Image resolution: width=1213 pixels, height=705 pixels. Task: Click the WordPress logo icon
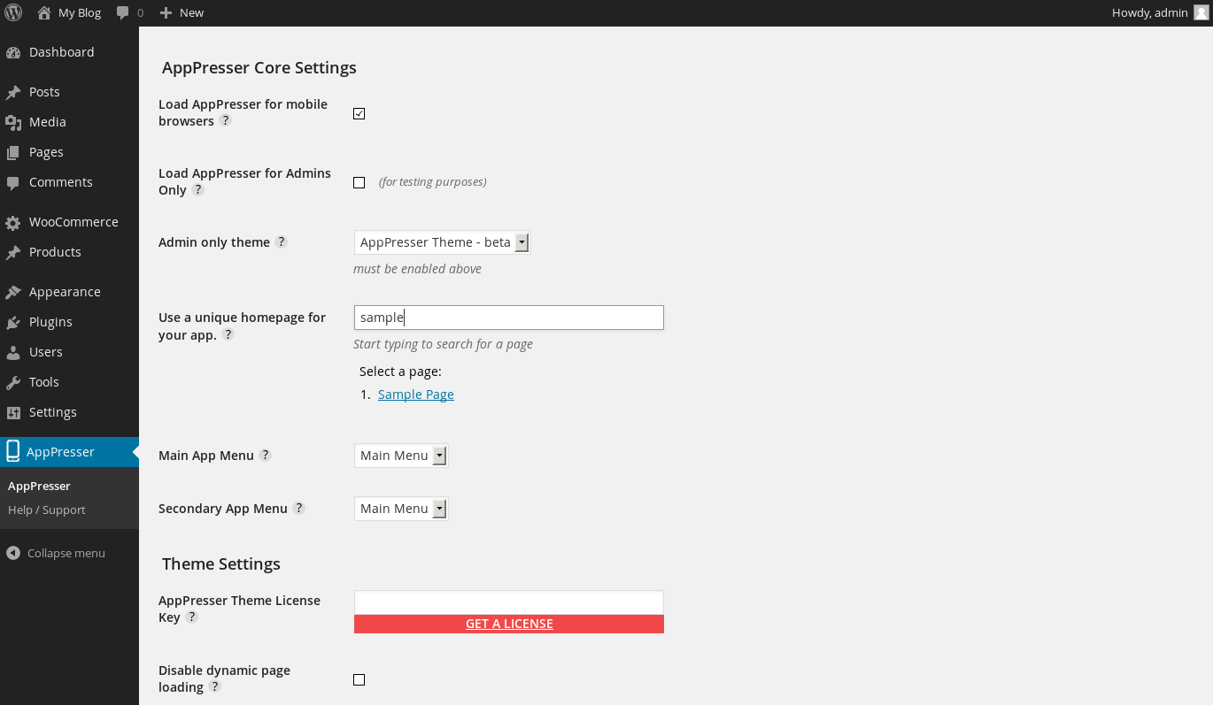[x=13, y=13]
